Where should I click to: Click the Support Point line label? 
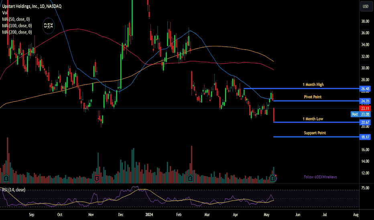pyautogui.click(x=315, y=133)
